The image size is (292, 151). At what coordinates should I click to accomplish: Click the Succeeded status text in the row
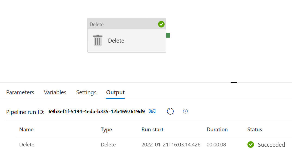pos(271,145)
